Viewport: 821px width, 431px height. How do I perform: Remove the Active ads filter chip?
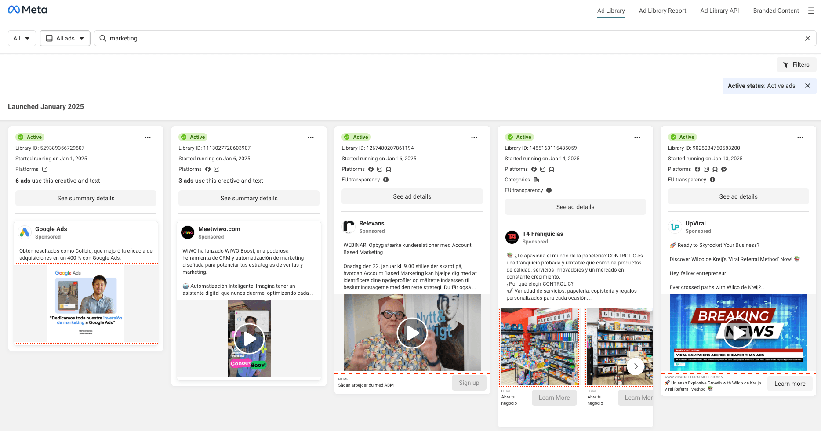click(x=808, y=86)
